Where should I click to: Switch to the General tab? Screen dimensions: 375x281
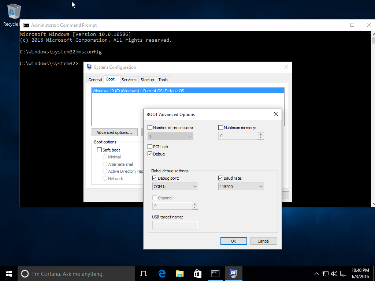(95, 80)
